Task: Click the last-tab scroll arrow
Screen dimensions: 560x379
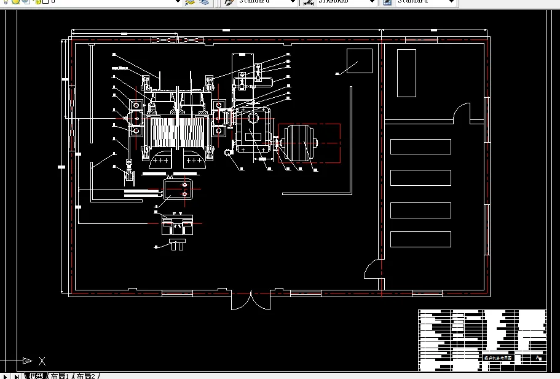Action: tap(16, 376)
